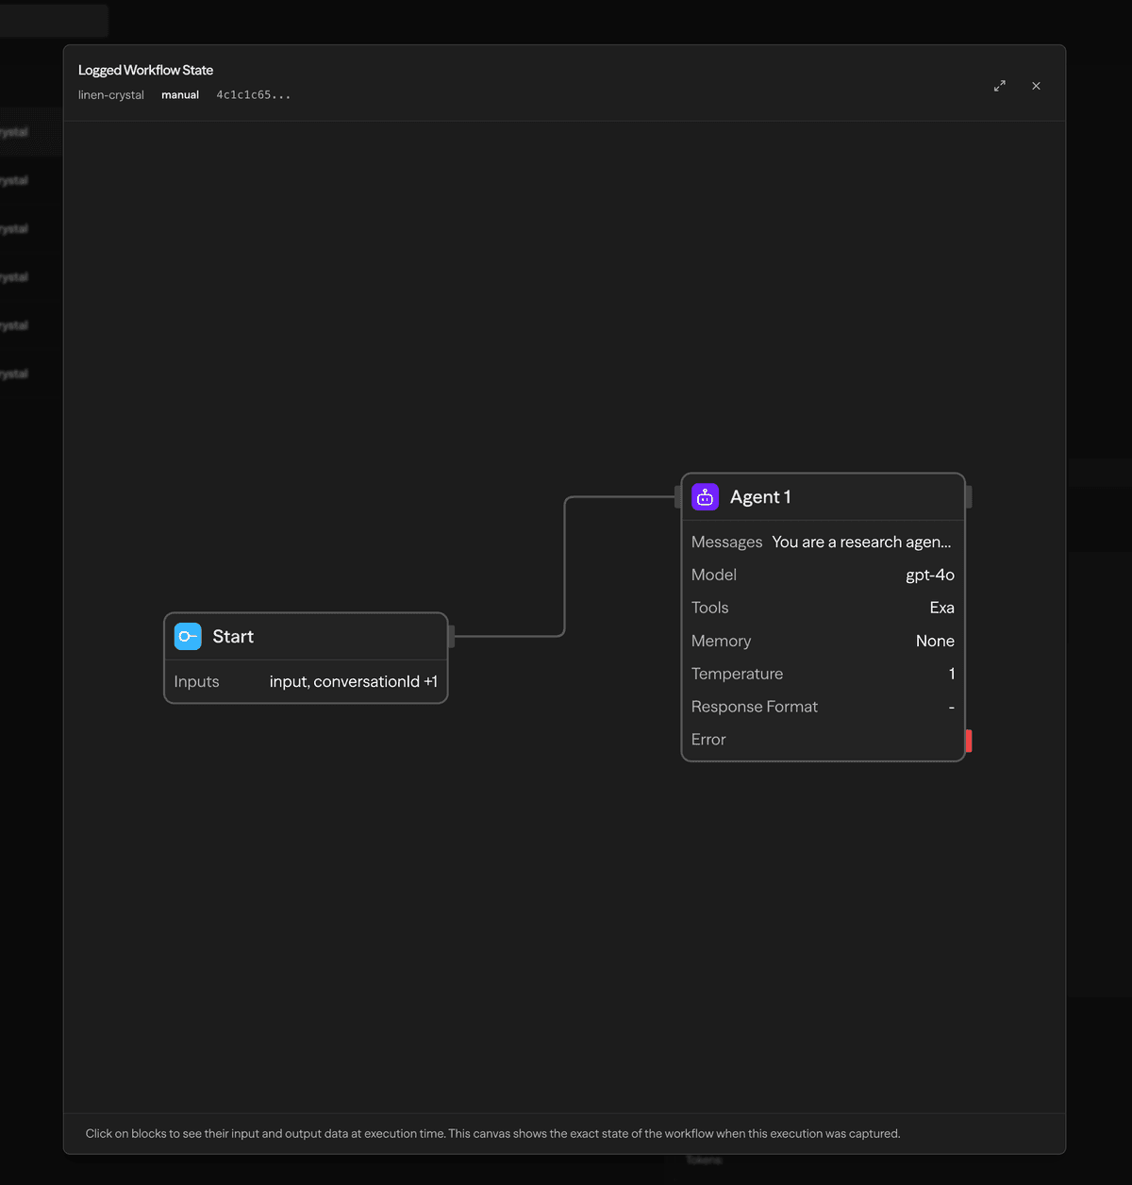Click the Logged Workflow State title

(x=145, y=70)
